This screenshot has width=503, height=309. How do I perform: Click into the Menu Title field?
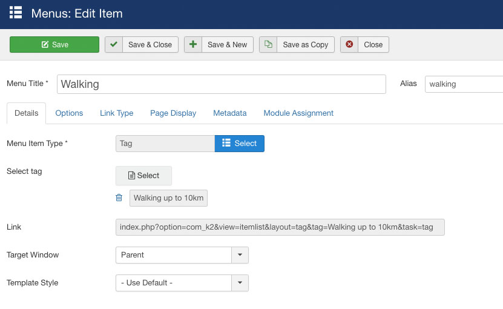[222, 84]
